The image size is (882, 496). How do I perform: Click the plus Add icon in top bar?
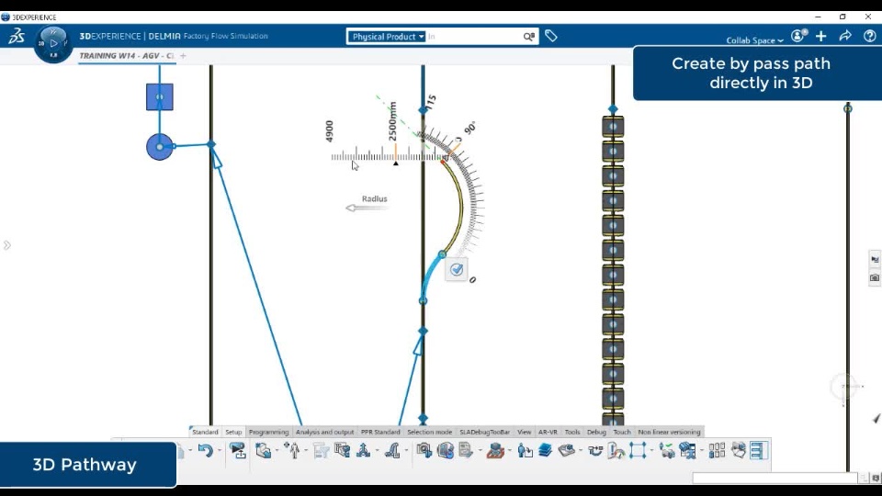coord(821,36)
